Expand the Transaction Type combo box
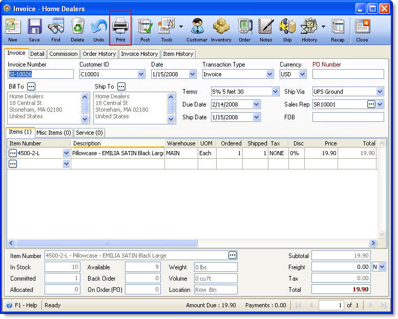 pyautogui.click(x=270, y=74)
